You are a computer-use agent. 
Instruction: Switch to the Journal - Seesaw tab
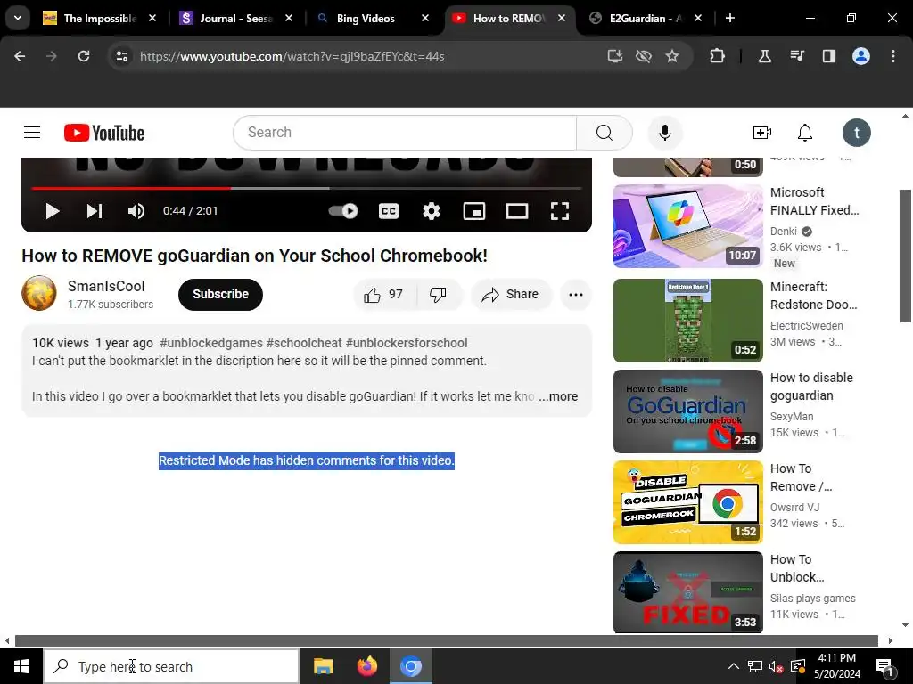(x=235, y=18)
